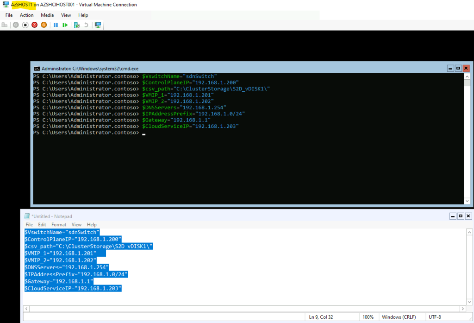
Task: Open the Notepad Edit menu
Action: pos(42,225)
